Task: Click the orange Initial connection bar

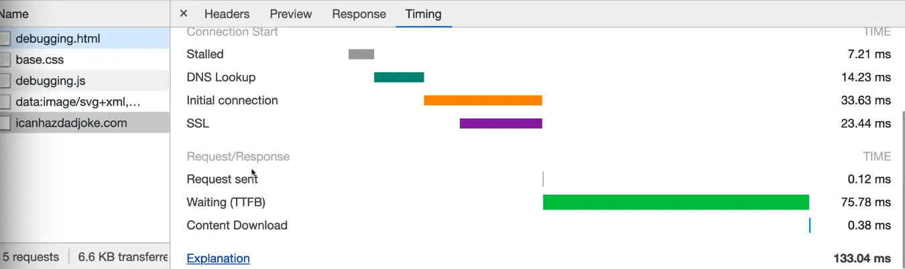Action: [483, 100]
